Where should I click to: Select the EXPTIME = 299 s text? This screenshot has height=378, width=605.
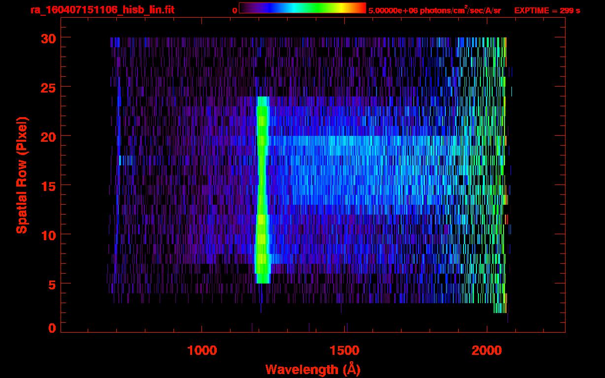(547, 10)
